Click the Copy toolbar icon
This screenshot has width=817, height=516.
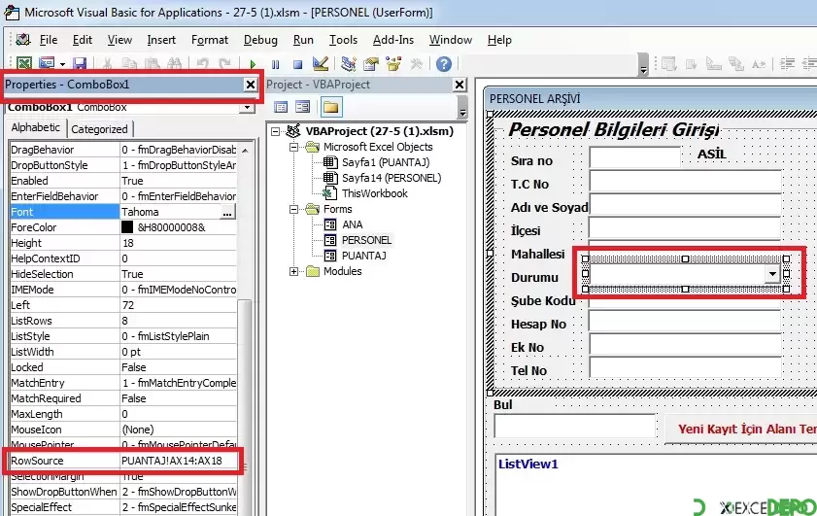coord(129,63)
